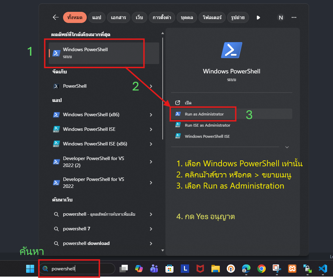The width and height of the screenshot is (333, 278).
Task: Launch Google Chrome from the taskbar
Action: [262, 269]
